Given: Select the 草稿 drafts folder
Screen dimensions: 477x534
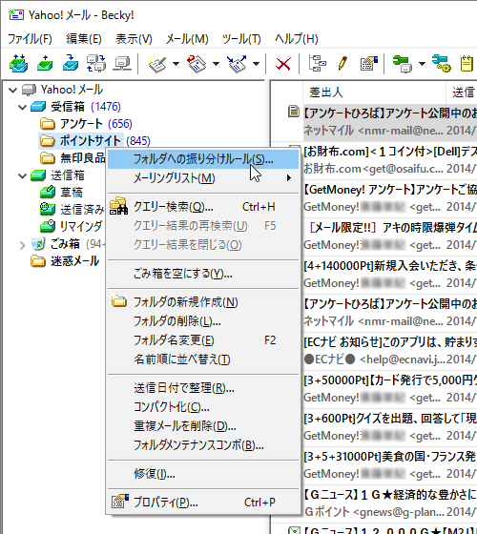Looking at the screenshot, I should (x=62, y=193).
